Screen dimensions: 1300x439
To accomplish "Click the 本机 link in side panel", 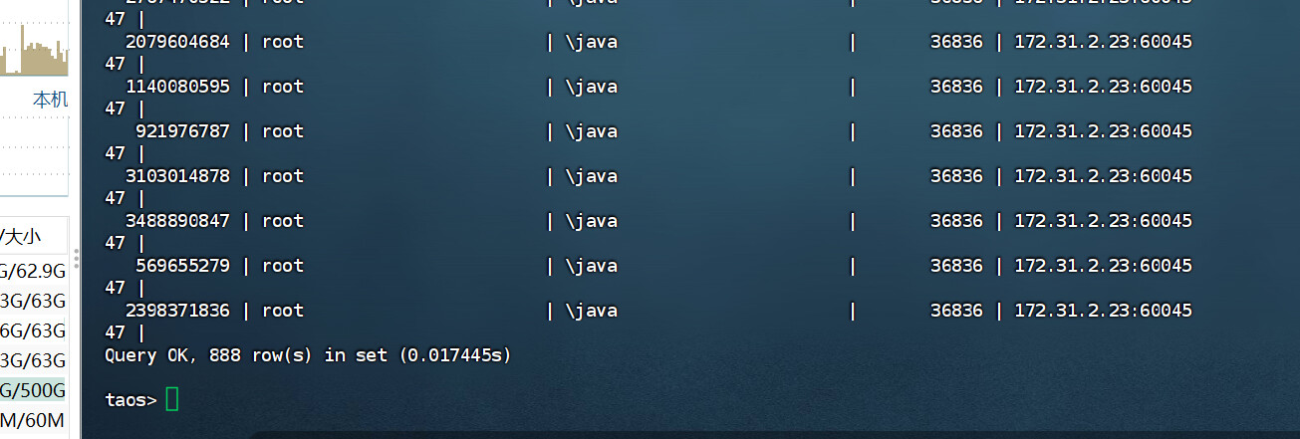I will click(50, 100).
